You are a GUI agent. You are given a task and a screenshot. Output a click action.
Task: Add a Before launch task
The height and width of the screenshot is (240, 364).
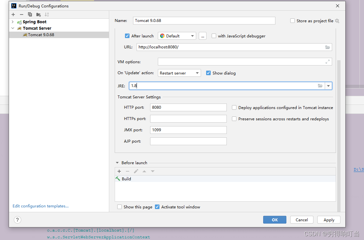click(119, 171)
